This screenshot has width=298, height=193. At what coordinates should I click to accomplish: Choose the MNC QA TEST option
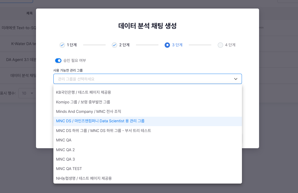[x=69, y=169]
